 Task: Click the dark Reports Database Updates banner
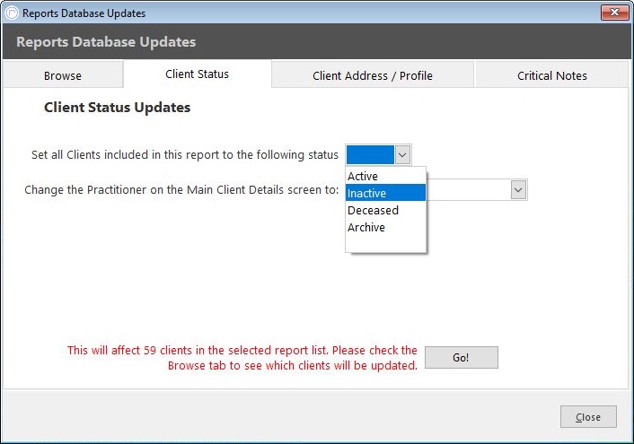[x=317, y=41]
